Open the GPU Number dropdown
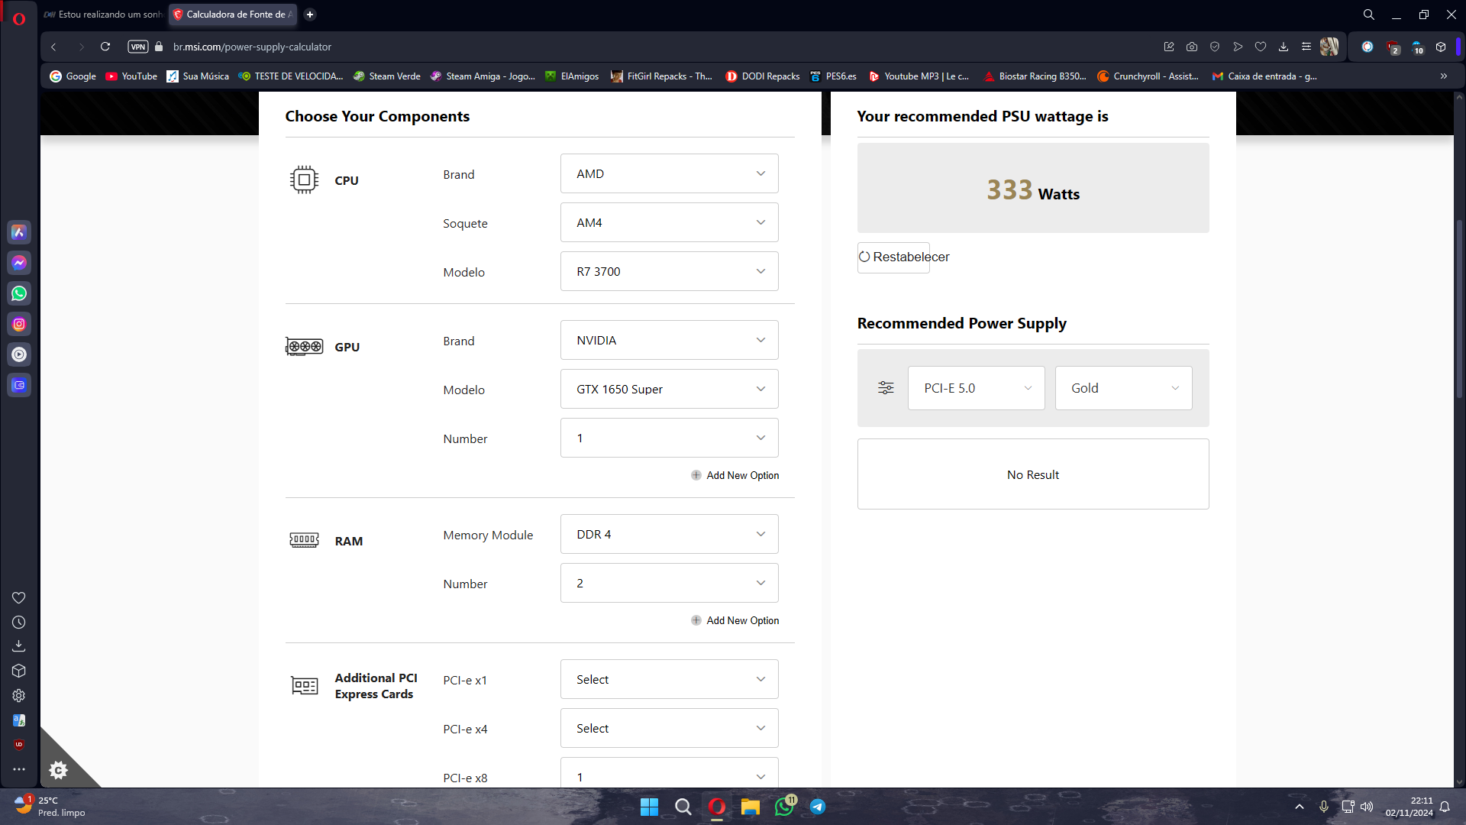Image resolution: width=1466 pixels, height=825 pixels. pyautogui.click(x=670, y=438)
